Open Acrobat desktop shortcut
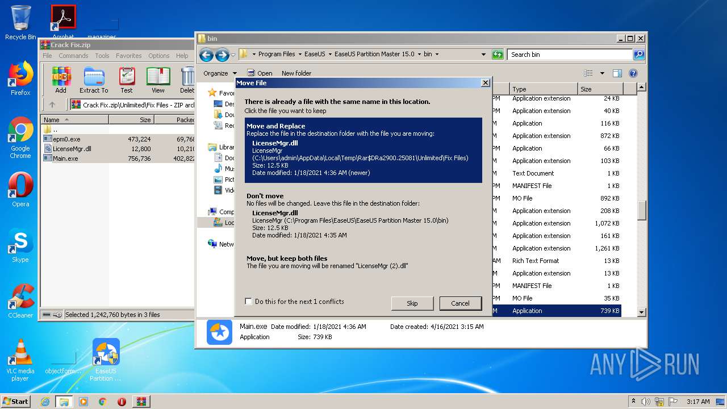This screenshot has height=409, width=727. click(63, 23)
